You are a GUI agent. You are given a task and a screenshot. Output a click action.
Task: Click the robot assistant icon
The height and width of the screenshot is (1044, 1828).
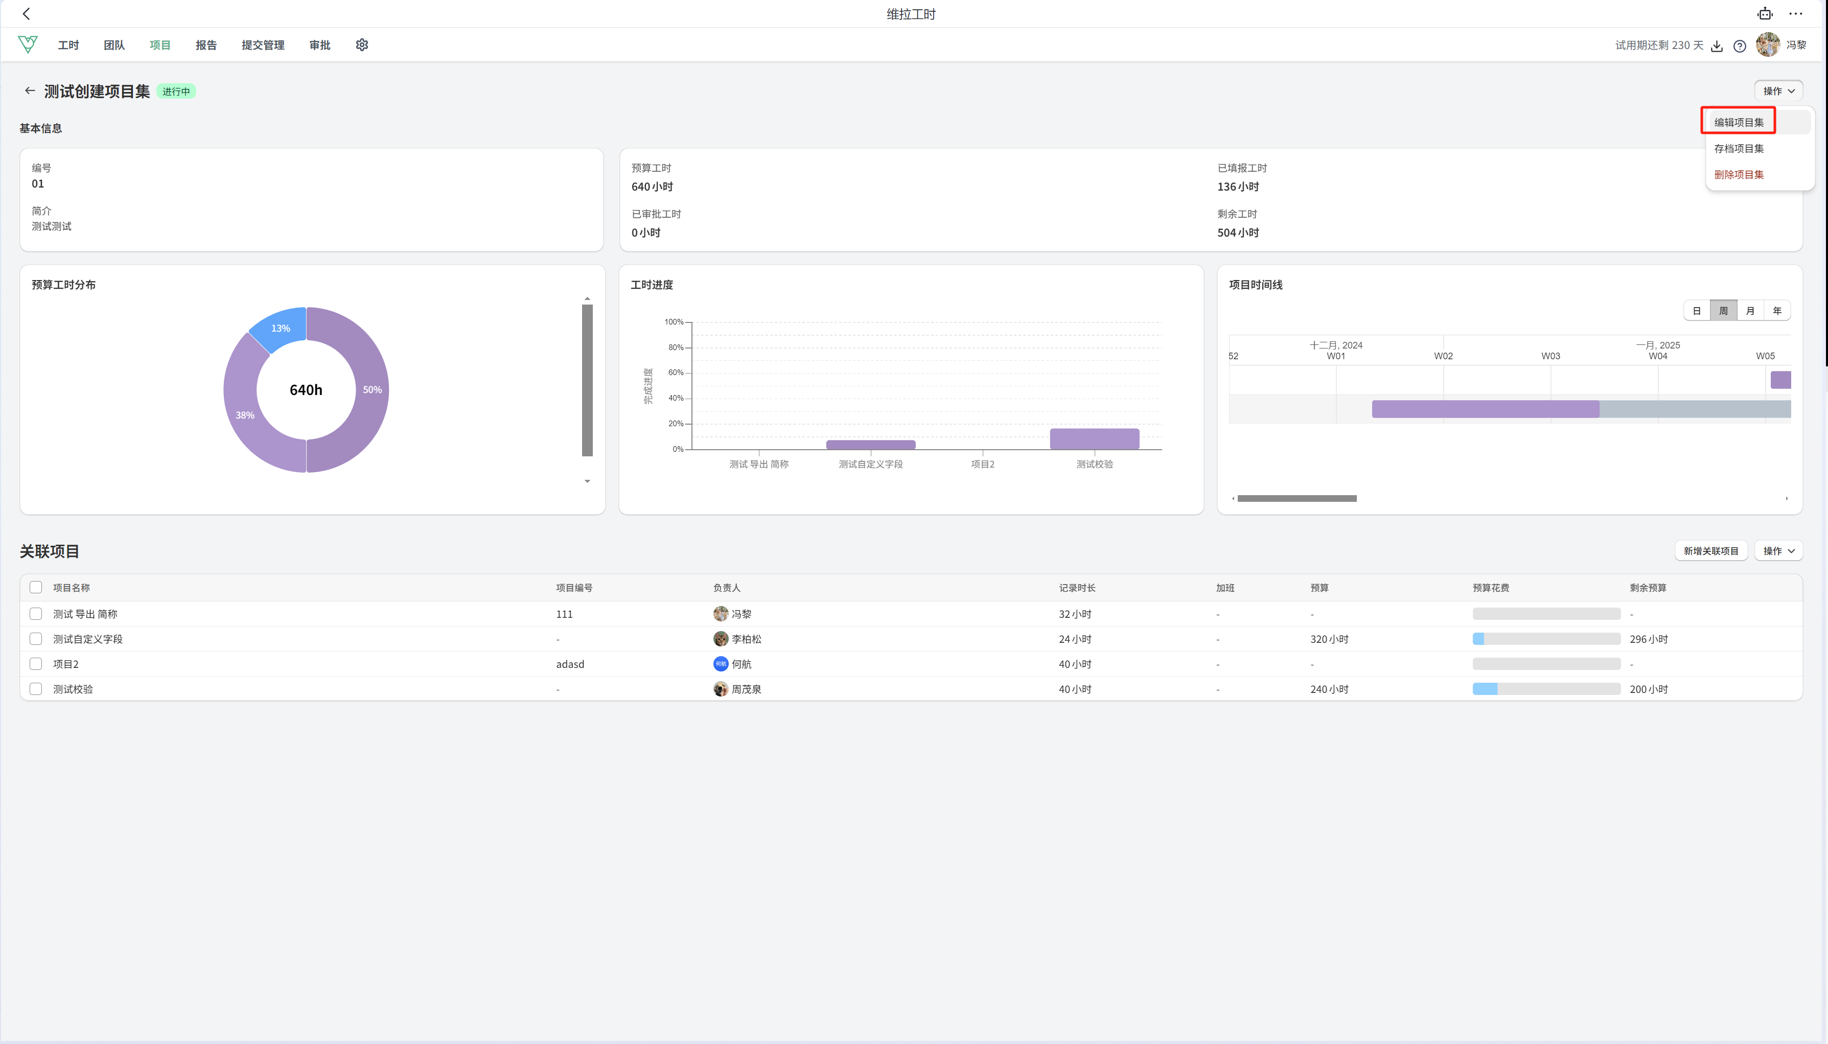point(1765,14)
